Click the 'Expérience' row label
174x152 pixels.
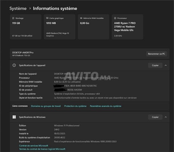coord(24,142)
